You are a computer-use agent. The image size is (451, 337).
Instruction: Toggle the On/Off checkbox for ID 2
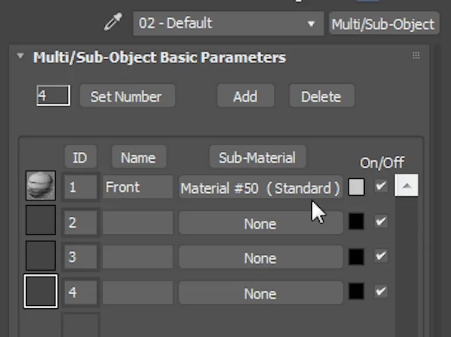coord(381,222)
